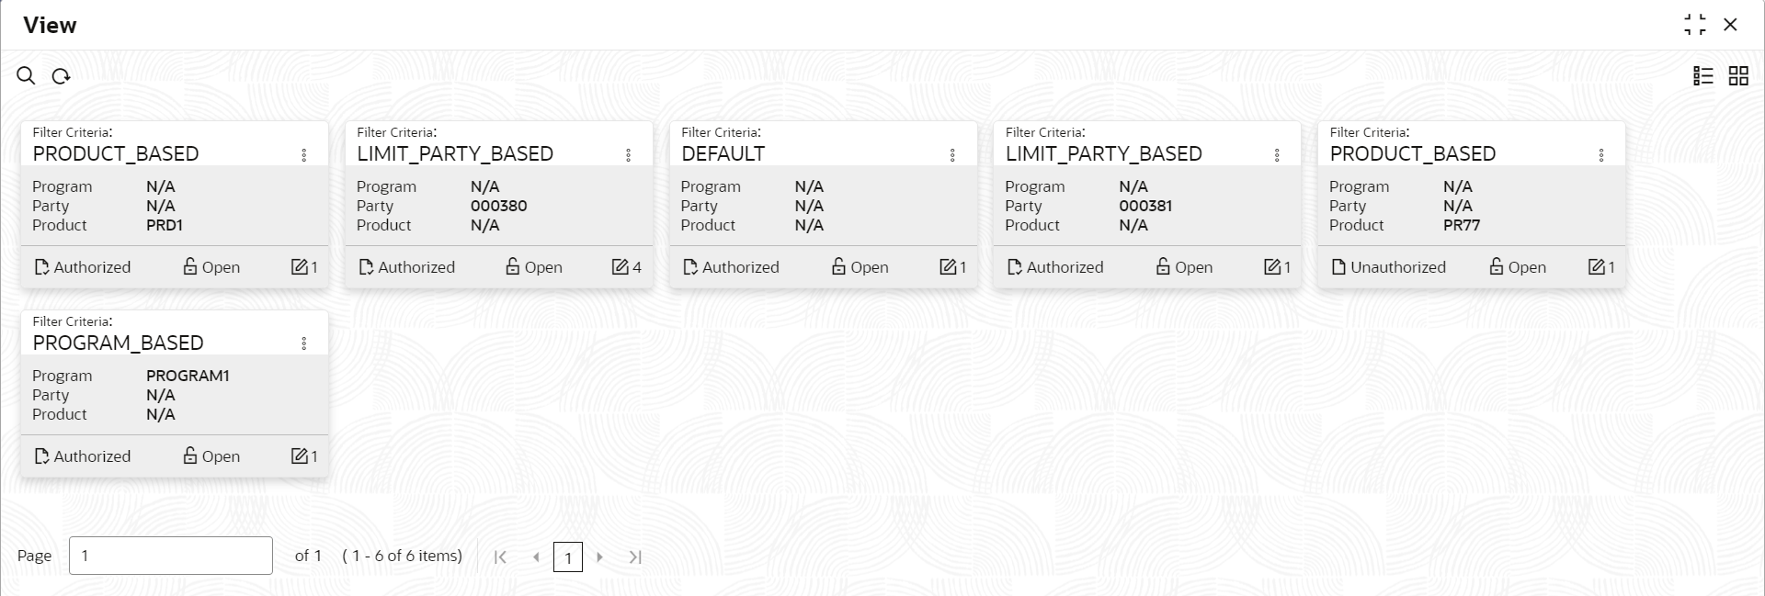The height and width of the screenshot is (596, 1765).
Task: Click the Open lock icon on DEFAULT card
Action: (838, 266)
